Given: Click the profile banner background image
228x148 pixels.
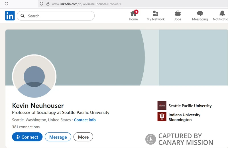Looking at the screenshot, I should 117,58.
